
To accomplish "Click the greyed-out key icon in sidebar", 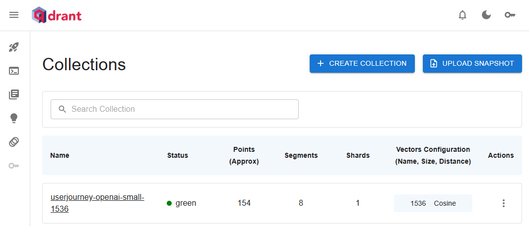I will tap(14, 165).
